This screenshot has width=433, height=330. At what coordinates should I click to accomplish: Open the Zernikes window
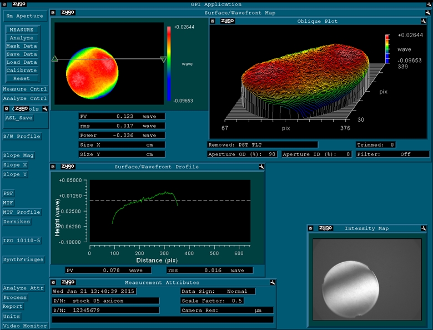click(x=17, y=222)
